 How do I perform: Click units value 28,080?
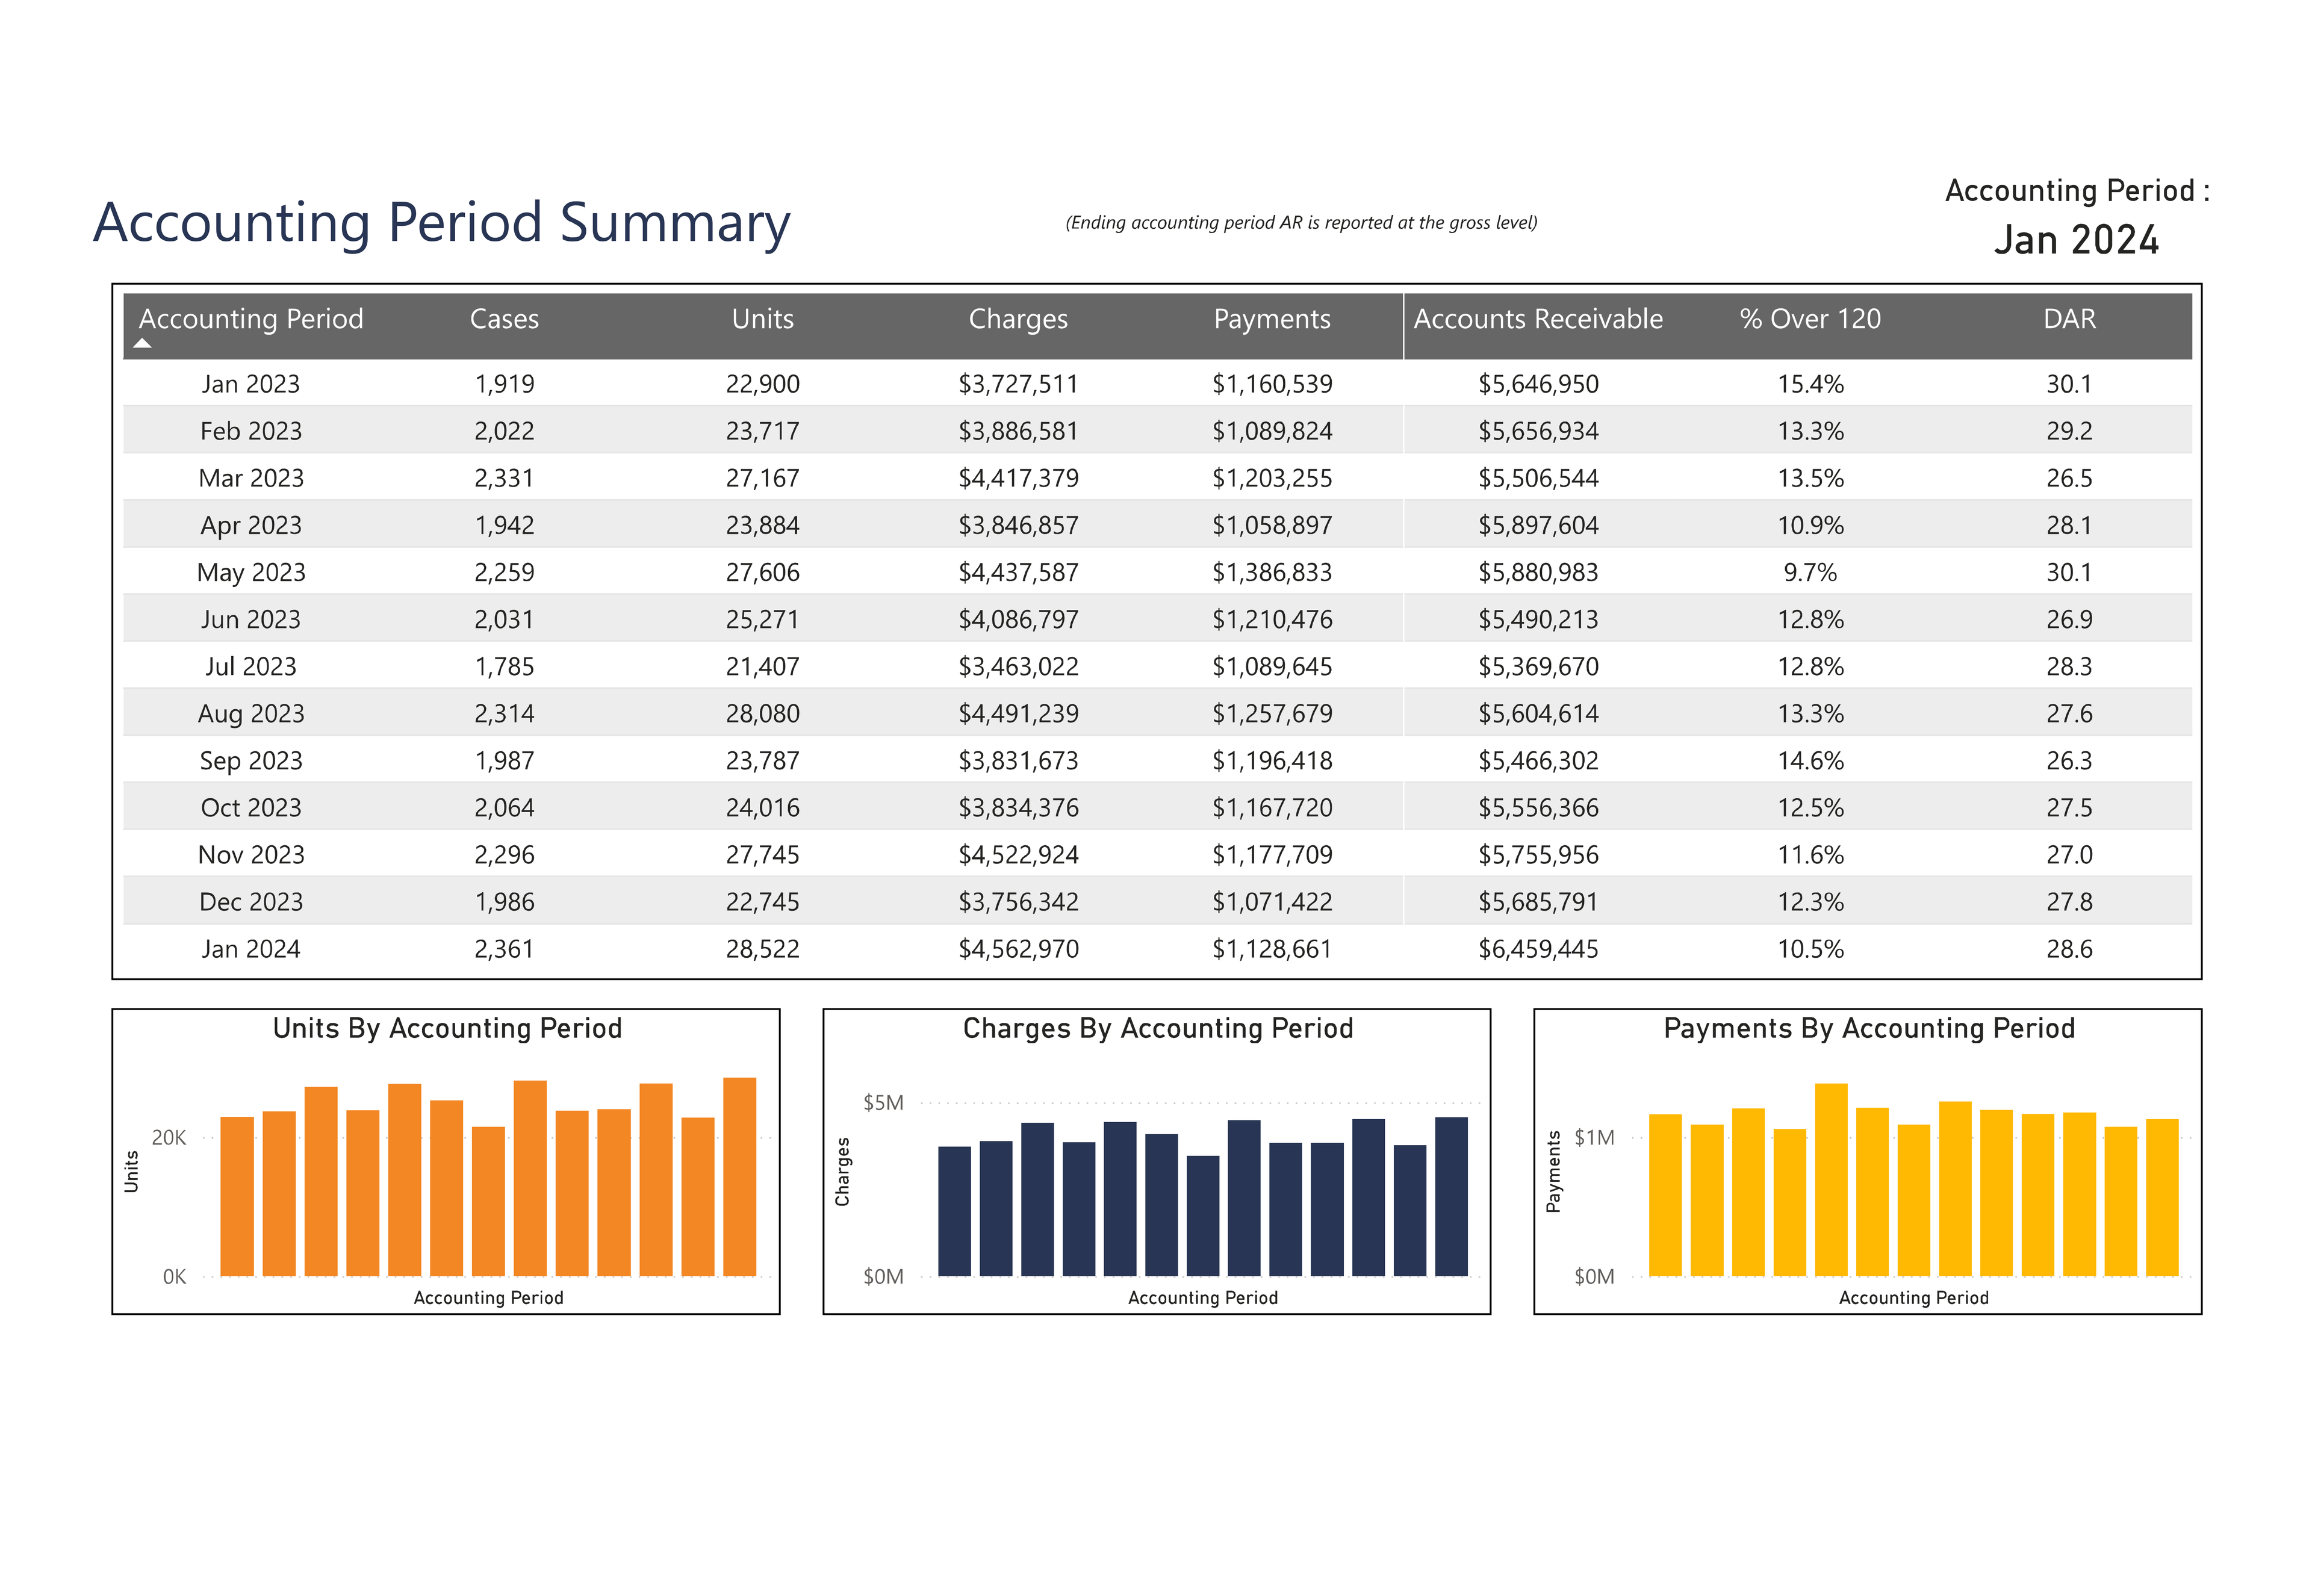point(762,713)
